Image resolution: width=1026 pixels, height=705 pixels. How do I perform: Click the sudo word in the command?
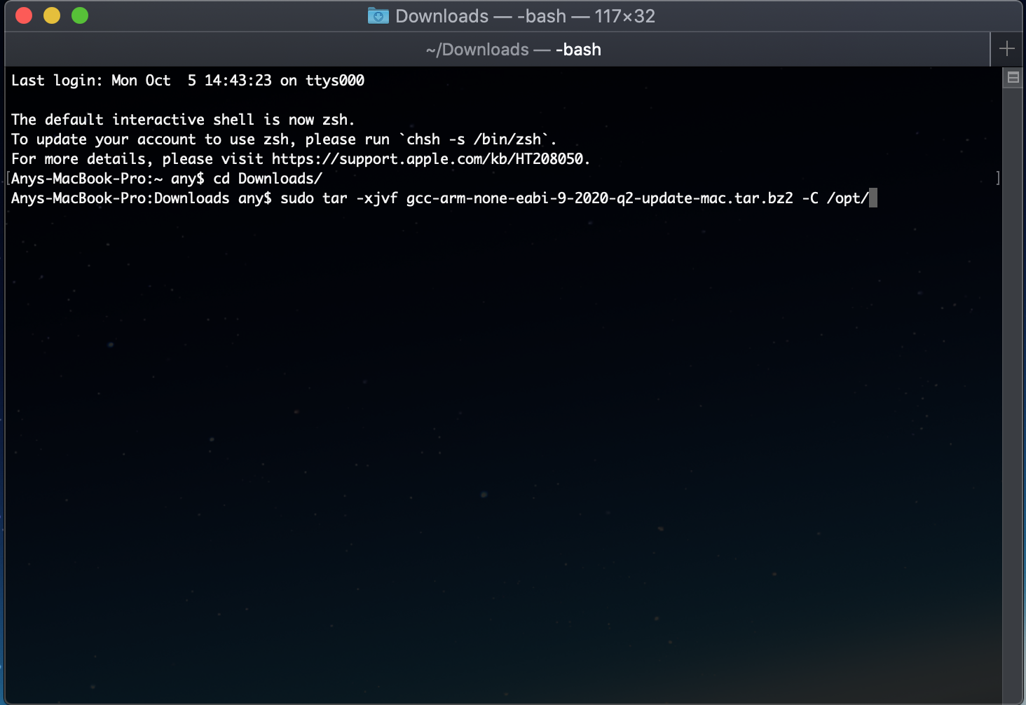pos(296,198)
